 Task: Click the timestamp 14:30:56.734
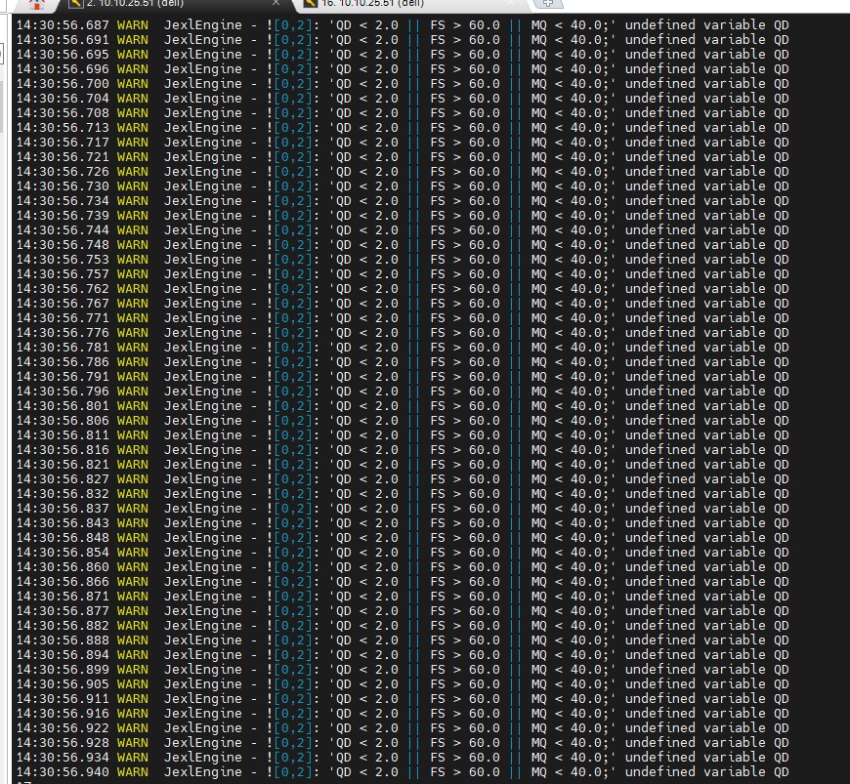63,200
